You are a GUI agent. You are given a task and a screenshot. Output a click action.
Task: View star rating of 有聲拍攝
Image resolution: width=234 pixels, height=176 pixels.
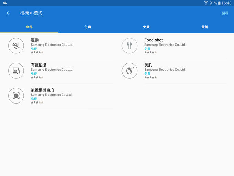click(x=37, y=77)
